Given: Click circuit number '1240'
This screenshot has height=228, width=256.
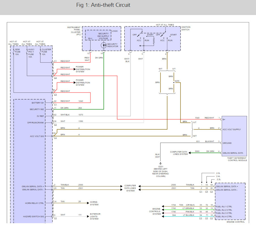Looking at the screenshot, I should coord(81,101).
